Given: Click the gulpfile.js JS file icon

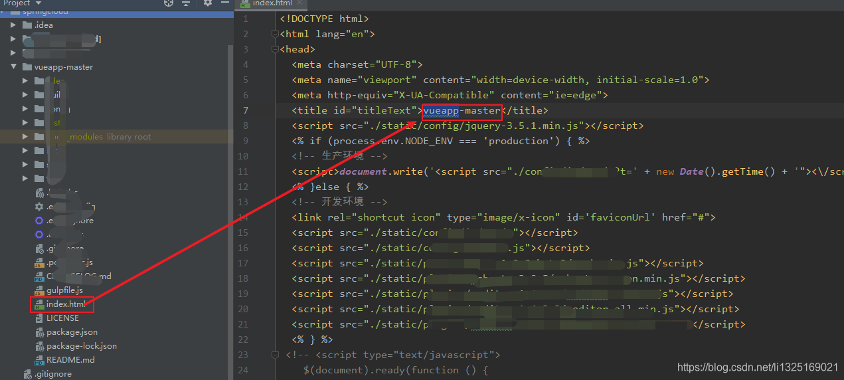Looking at the screenshot, I should pos(39,290).
